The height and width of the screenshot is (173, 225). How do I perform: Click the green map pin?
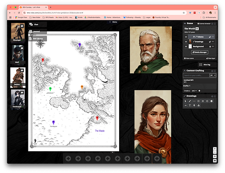point(50,89)
